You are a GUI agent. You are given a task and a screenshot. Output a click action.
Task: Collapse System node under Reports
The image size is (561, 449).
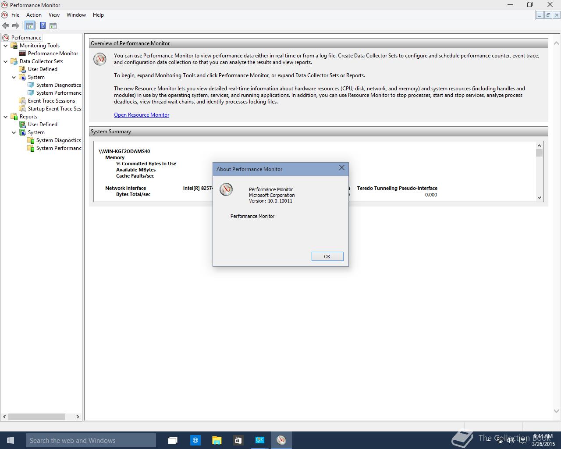pos(14,132)
